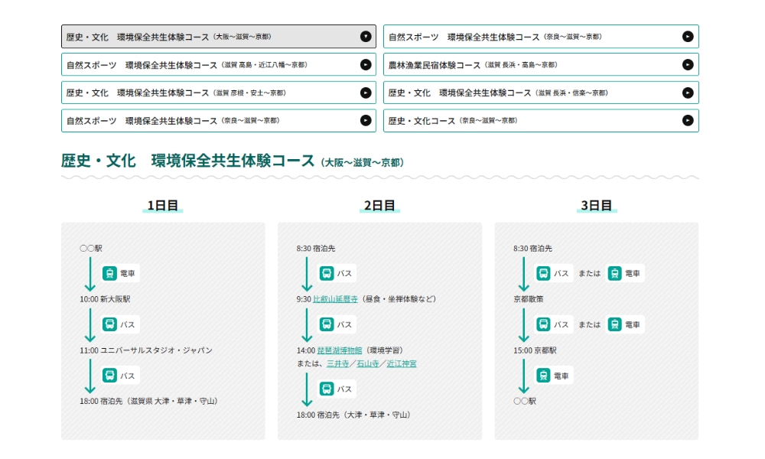The width and height of the screenshot is (765, 459).
Task: Click the train icon directly above 京都散策
Action: coord(614,273)
